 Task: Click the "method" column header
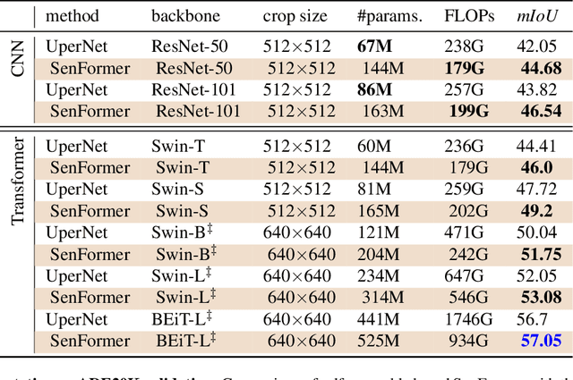click(x=73, y=15)
